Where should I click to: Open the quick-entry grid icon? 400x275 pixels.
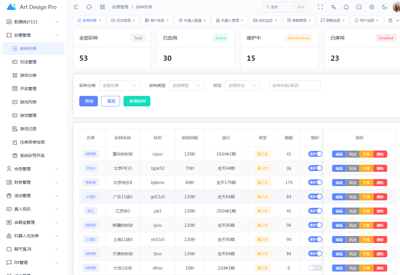(x=102, y=7)
